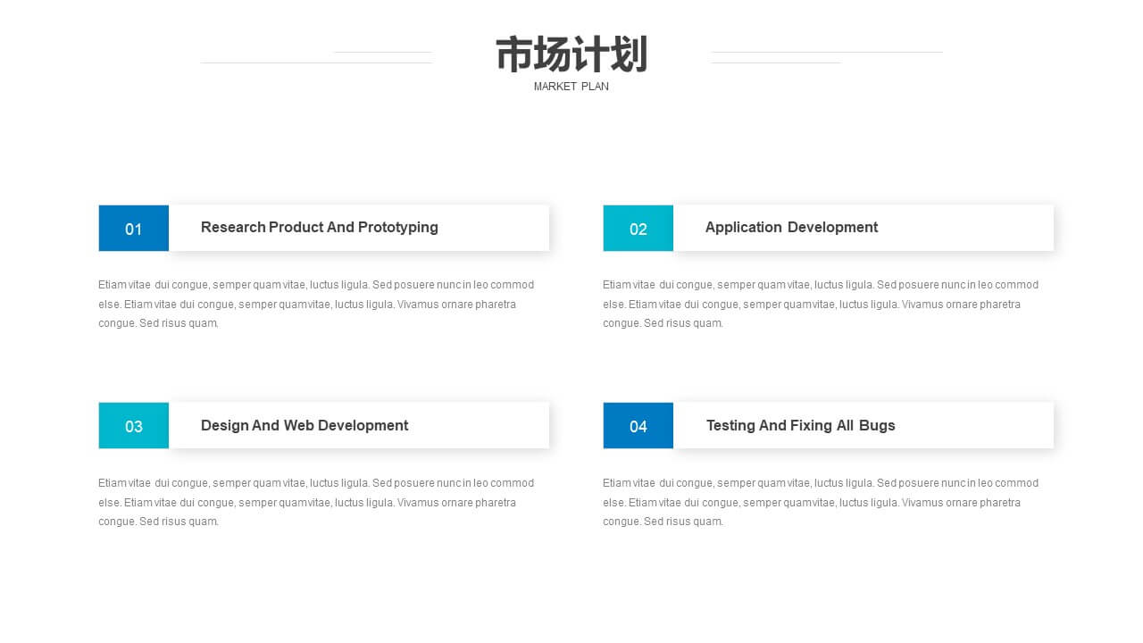Click paragraph under Research Product And Prototyping

316,304
